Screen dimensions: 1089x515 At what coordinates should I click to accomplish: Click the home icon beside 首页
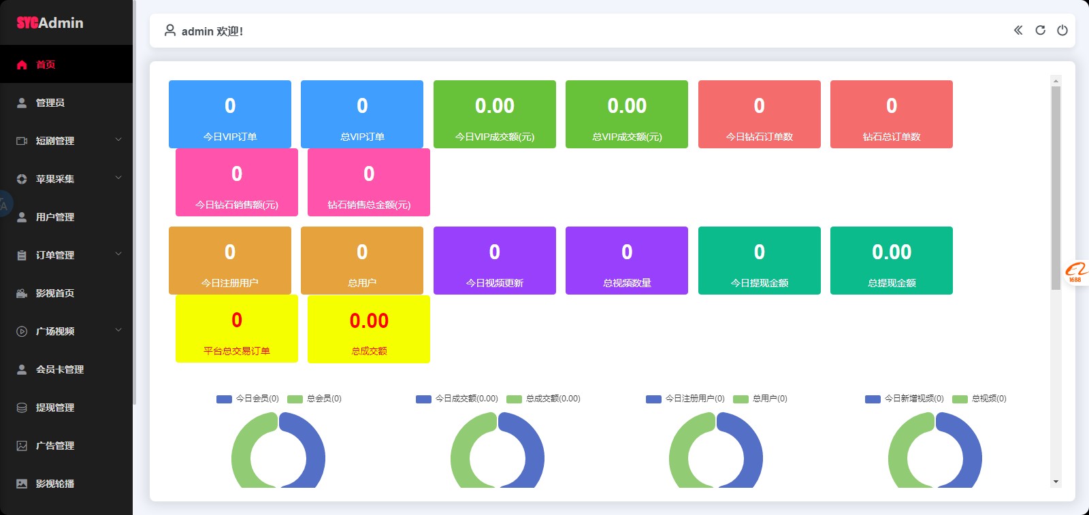[x=22, y=65]
